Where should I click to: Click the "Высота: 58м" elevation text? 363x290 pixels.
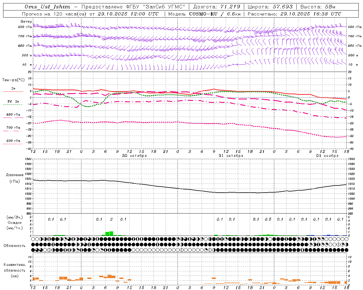(x=318, y=7)
